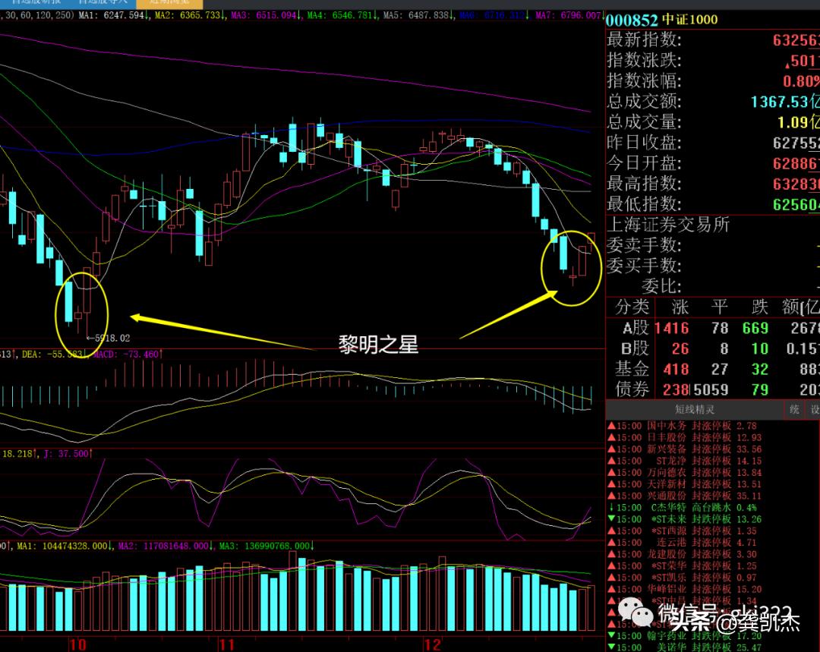This screenshot has width=820, height=652.
Task: Select the 上海证券交易所 text
Action: (x=668, y=225)
